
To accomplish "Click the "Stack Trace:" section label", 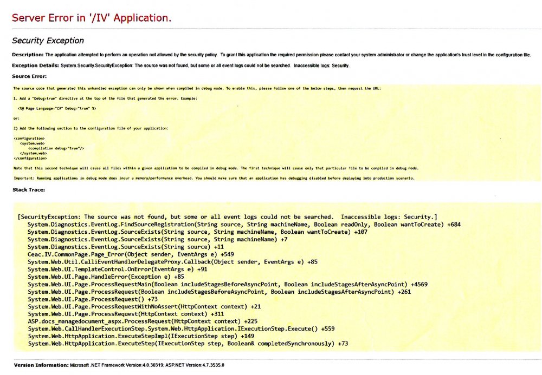I will 29,190.
